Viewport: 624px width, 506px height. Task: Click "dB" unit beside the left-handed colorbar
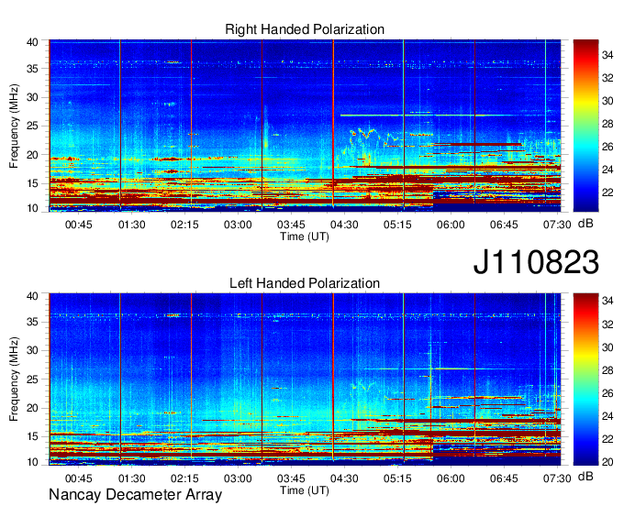[x=585, y=476]
